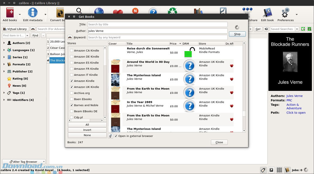This screenshot has width=314, height=174.
Task: Uncheck the Amazon UK Kindle store
Action: 72,87
